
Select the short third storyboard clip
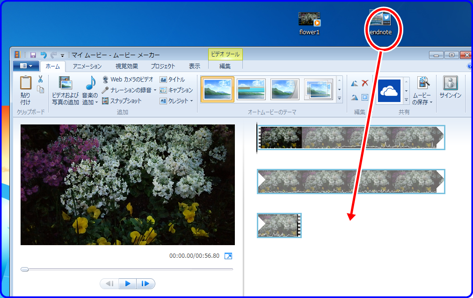pyautogui.click(x=279, y=225)
